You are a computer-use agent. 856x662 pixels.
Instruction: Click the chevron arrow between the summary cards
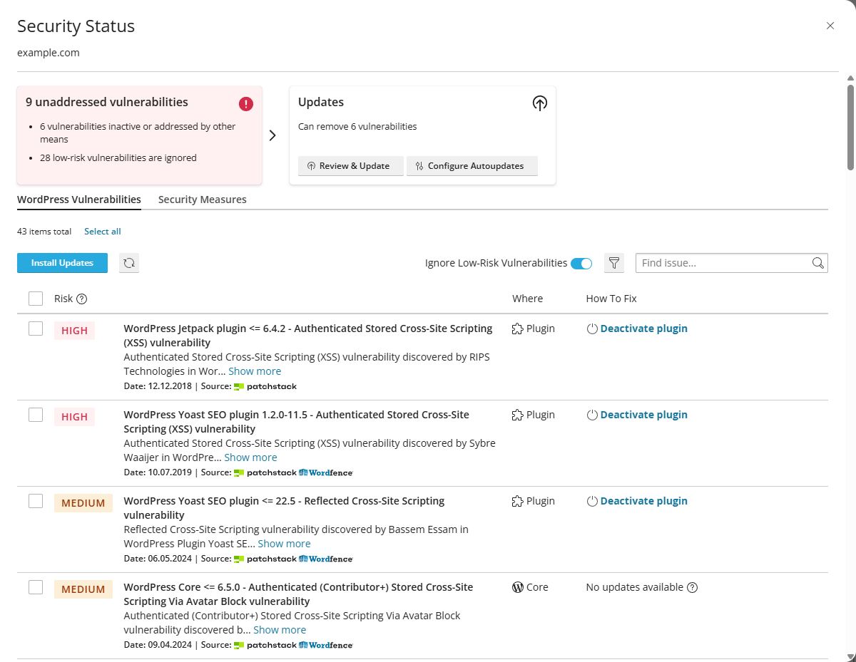coord(272,135)
